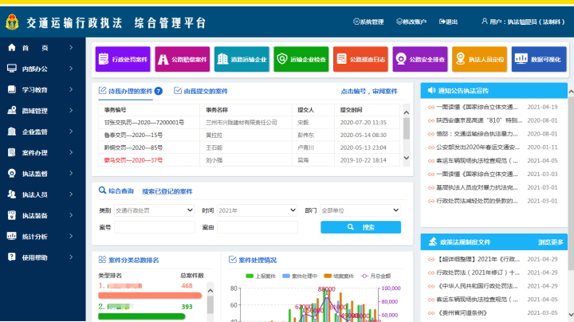This screenshot has height=322, width=574.
Task: Expand the 统计分析 sidebar chevron
Action: 71,237
